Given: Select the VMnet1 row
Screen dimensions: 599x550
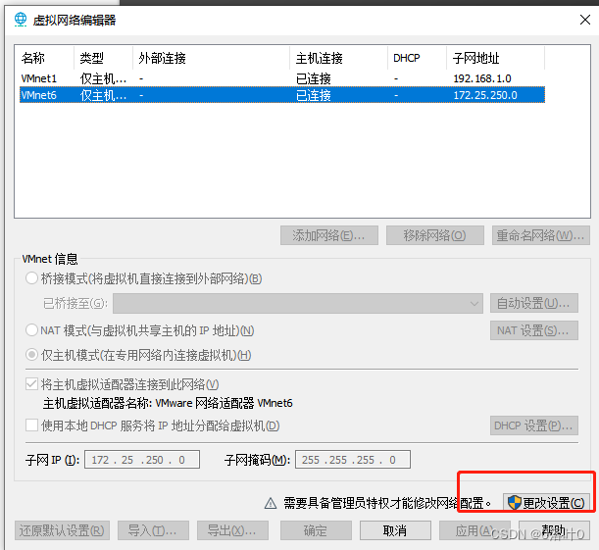Looking at the screenshot, I should point(282,78).
